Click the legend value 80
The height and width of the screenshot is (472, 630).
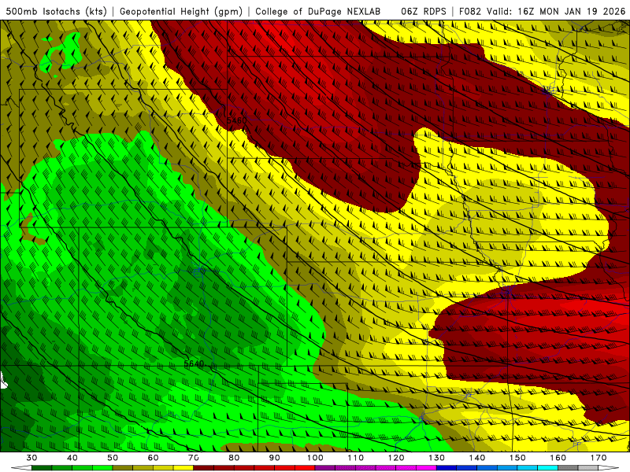tap(234, 458)
